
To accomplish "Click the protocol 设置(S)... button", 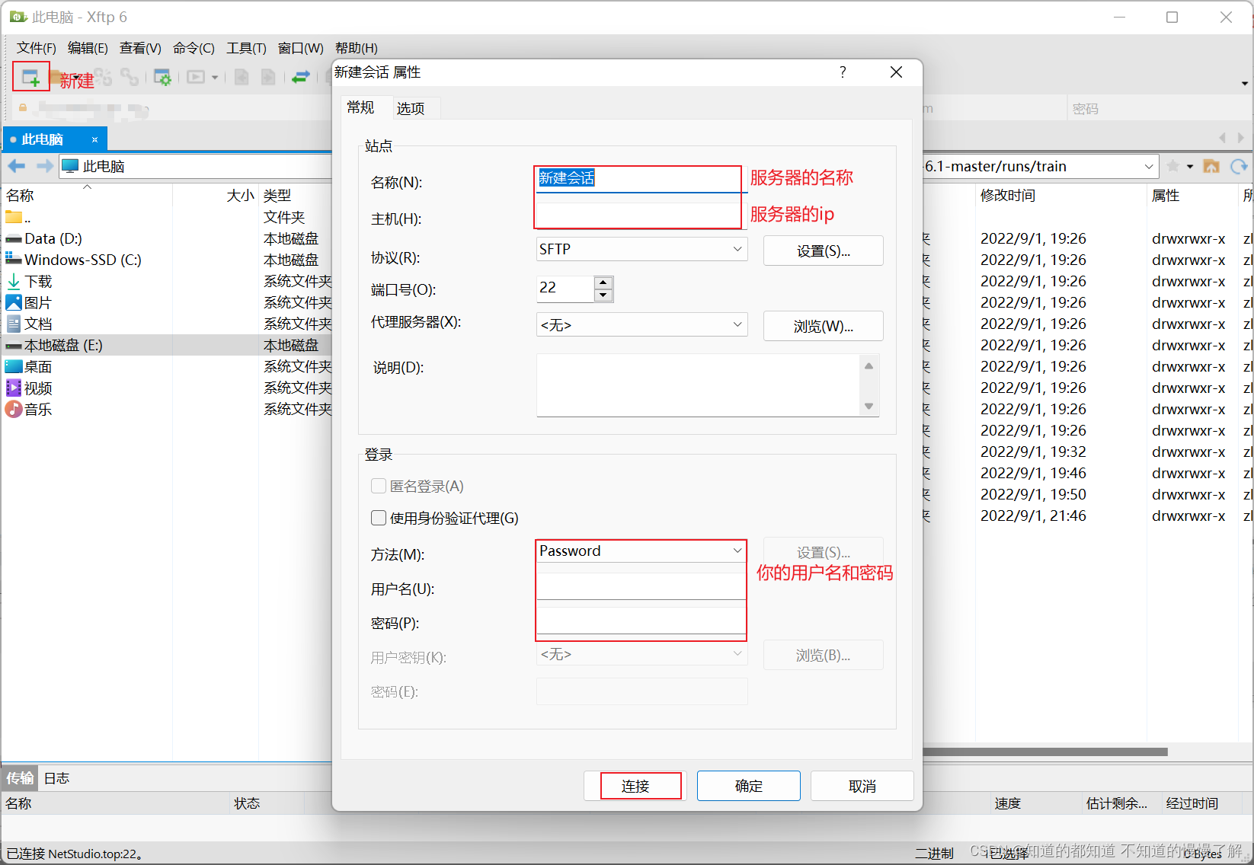I will click(823, 251).
